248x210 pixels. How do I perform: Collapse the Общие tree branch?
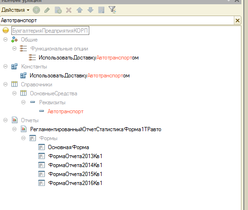5,39
